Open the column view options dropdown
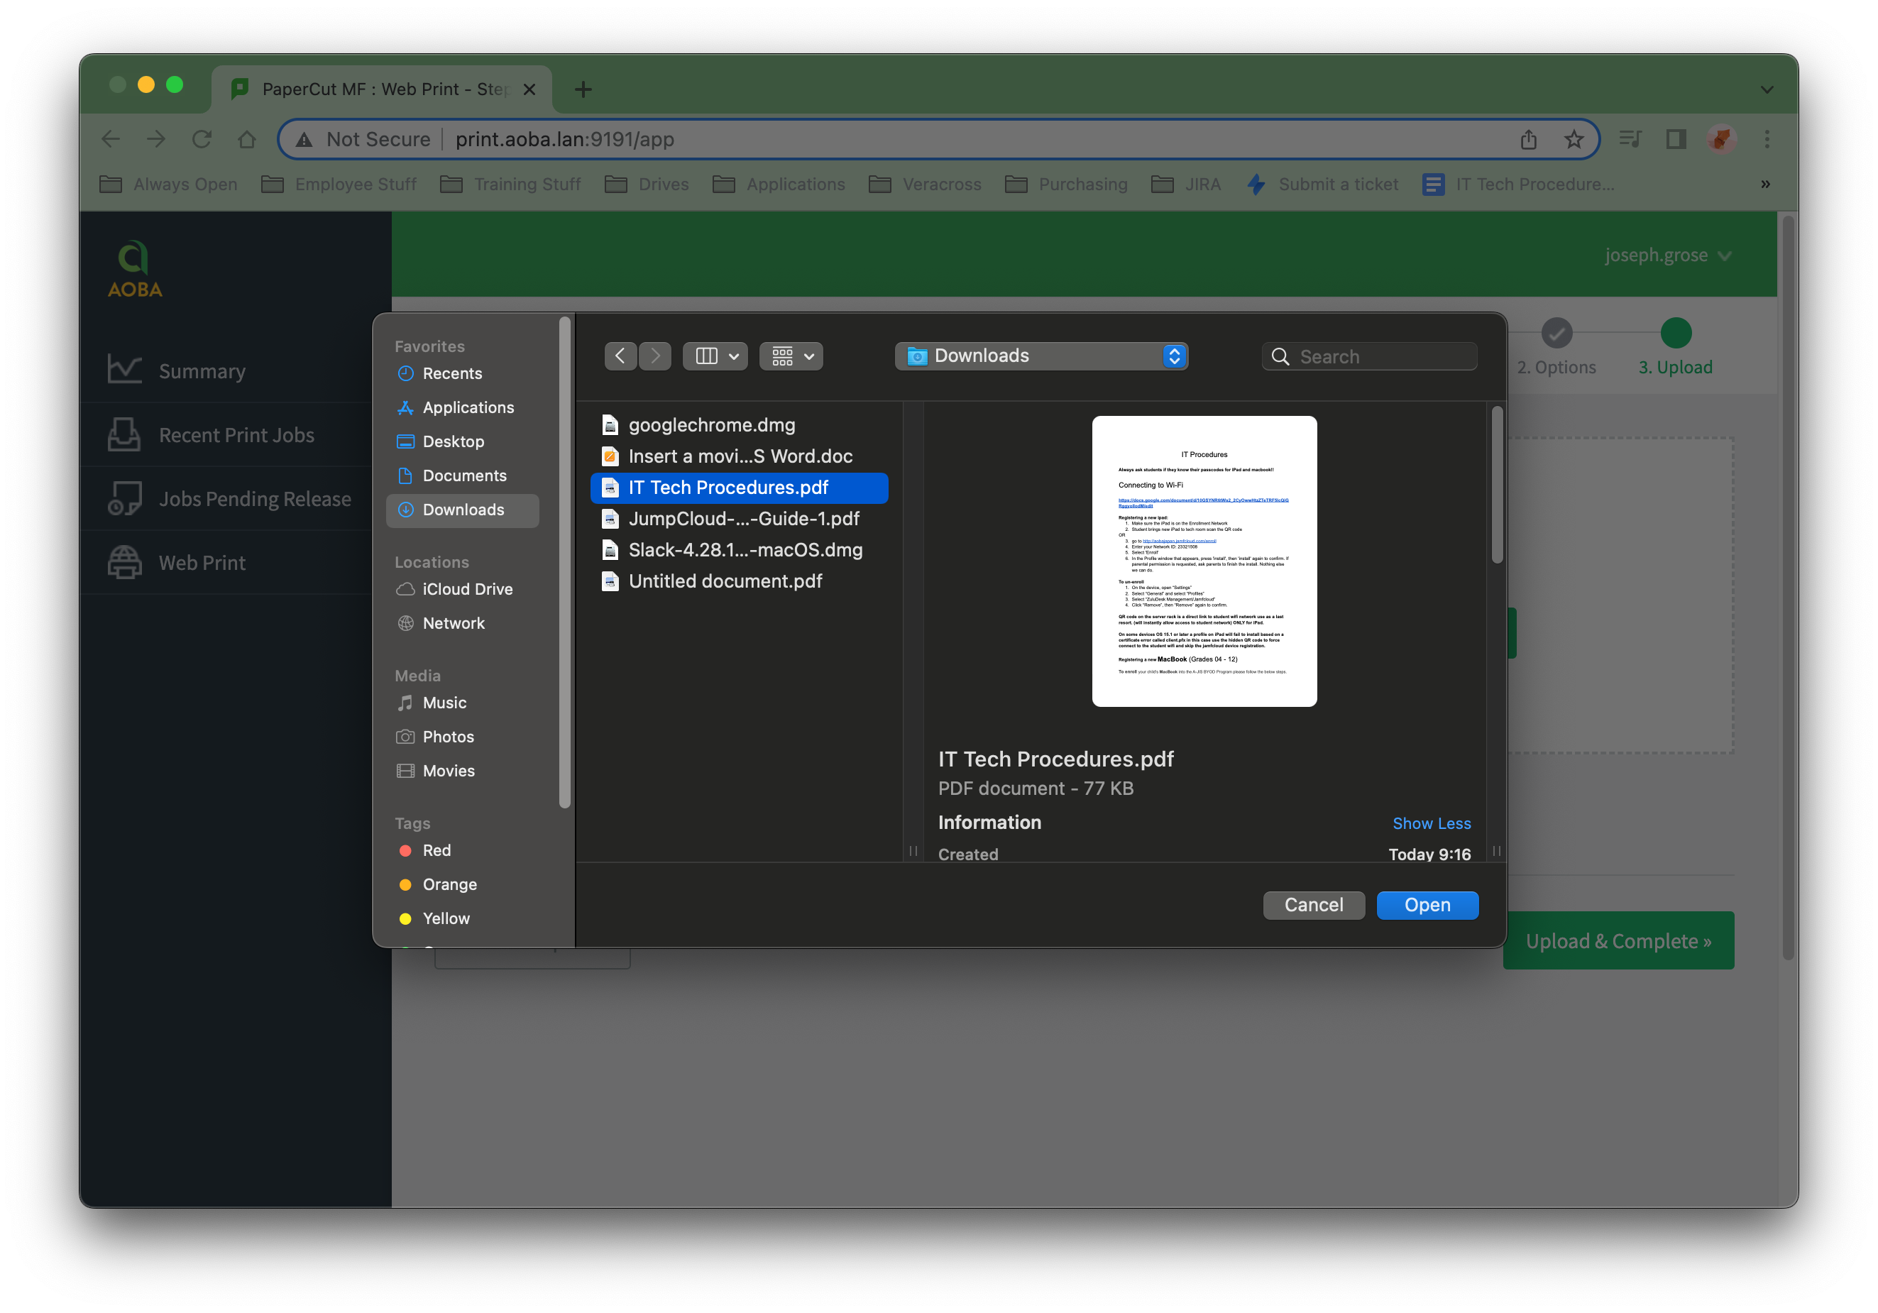 tap(715, 356)
